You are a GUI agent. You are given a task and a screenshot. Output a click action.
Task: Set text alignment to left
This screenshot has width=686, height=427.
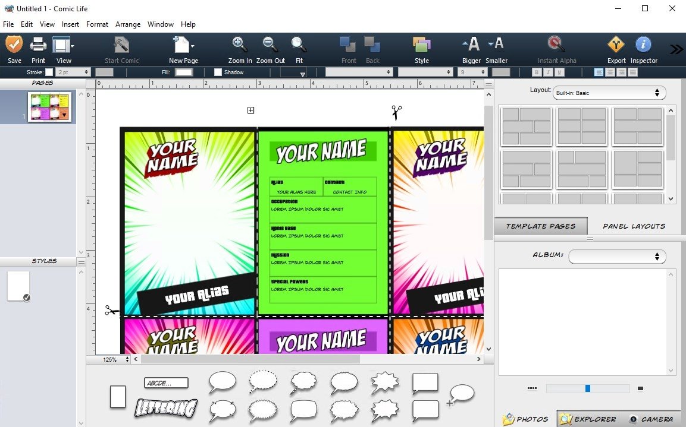tap(599, 72)
